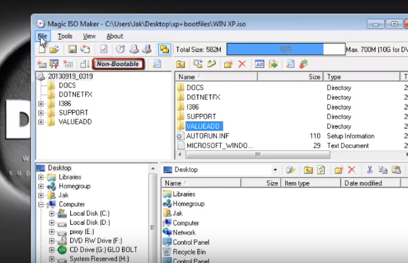Click the Save floppy disk toolbar icon

(x=72, y=49)
